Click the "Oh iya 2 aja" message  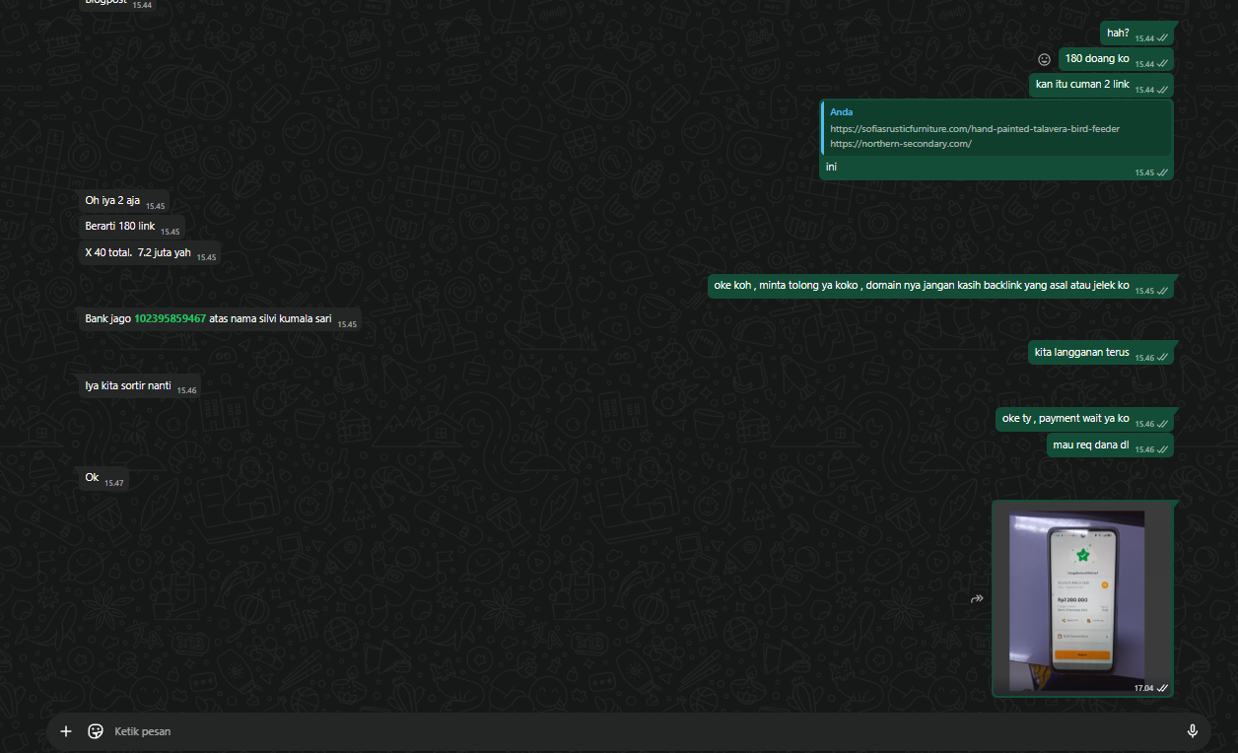(112, 201)
